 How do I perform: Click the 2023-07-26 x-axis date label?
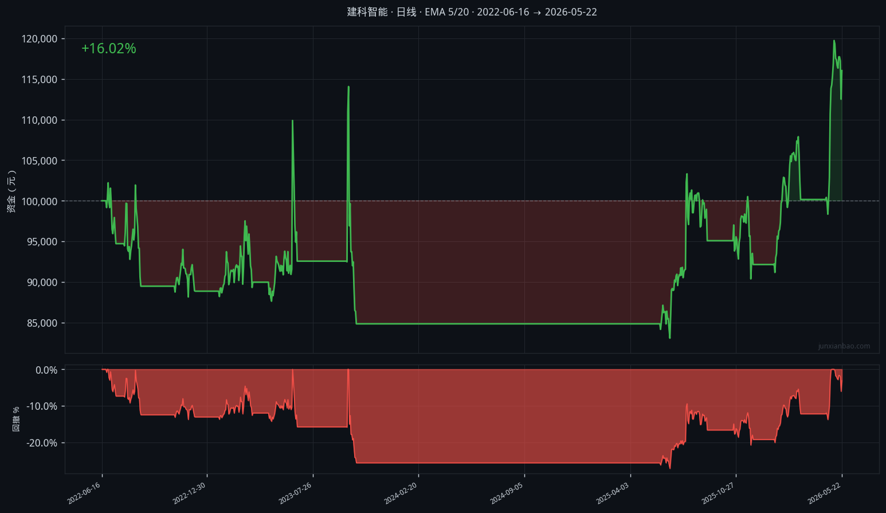295,493
